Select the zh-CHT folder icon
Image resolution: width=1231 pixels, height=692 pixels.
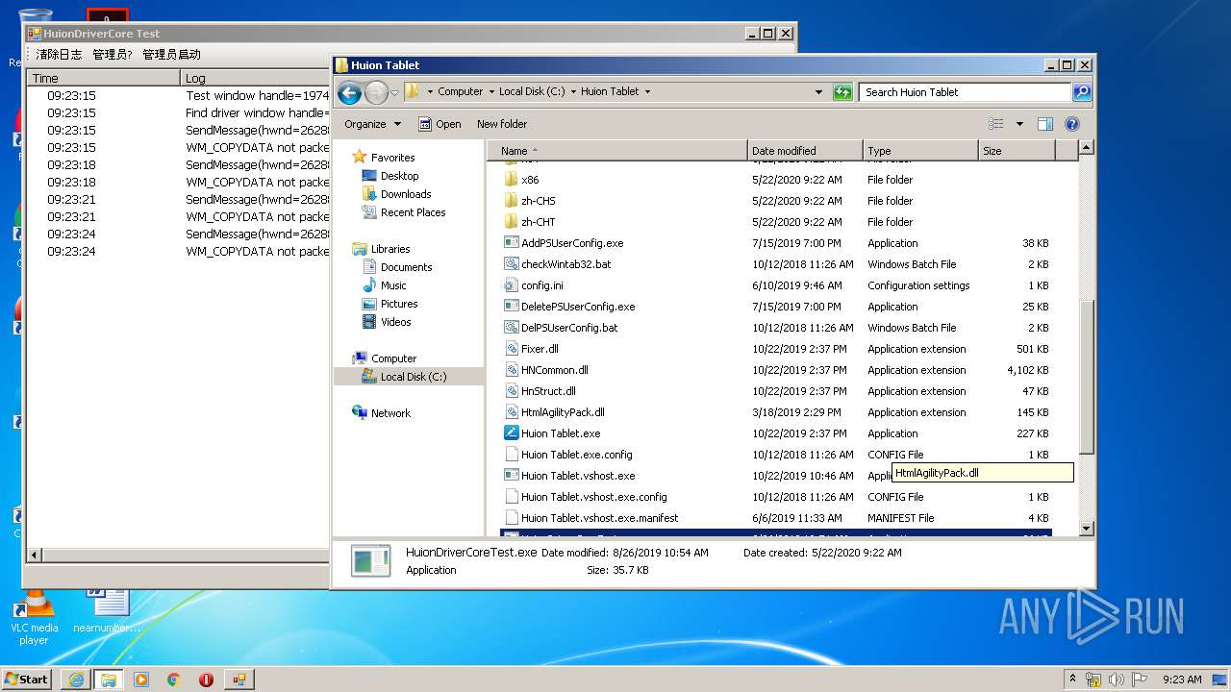tap(512, 222)
